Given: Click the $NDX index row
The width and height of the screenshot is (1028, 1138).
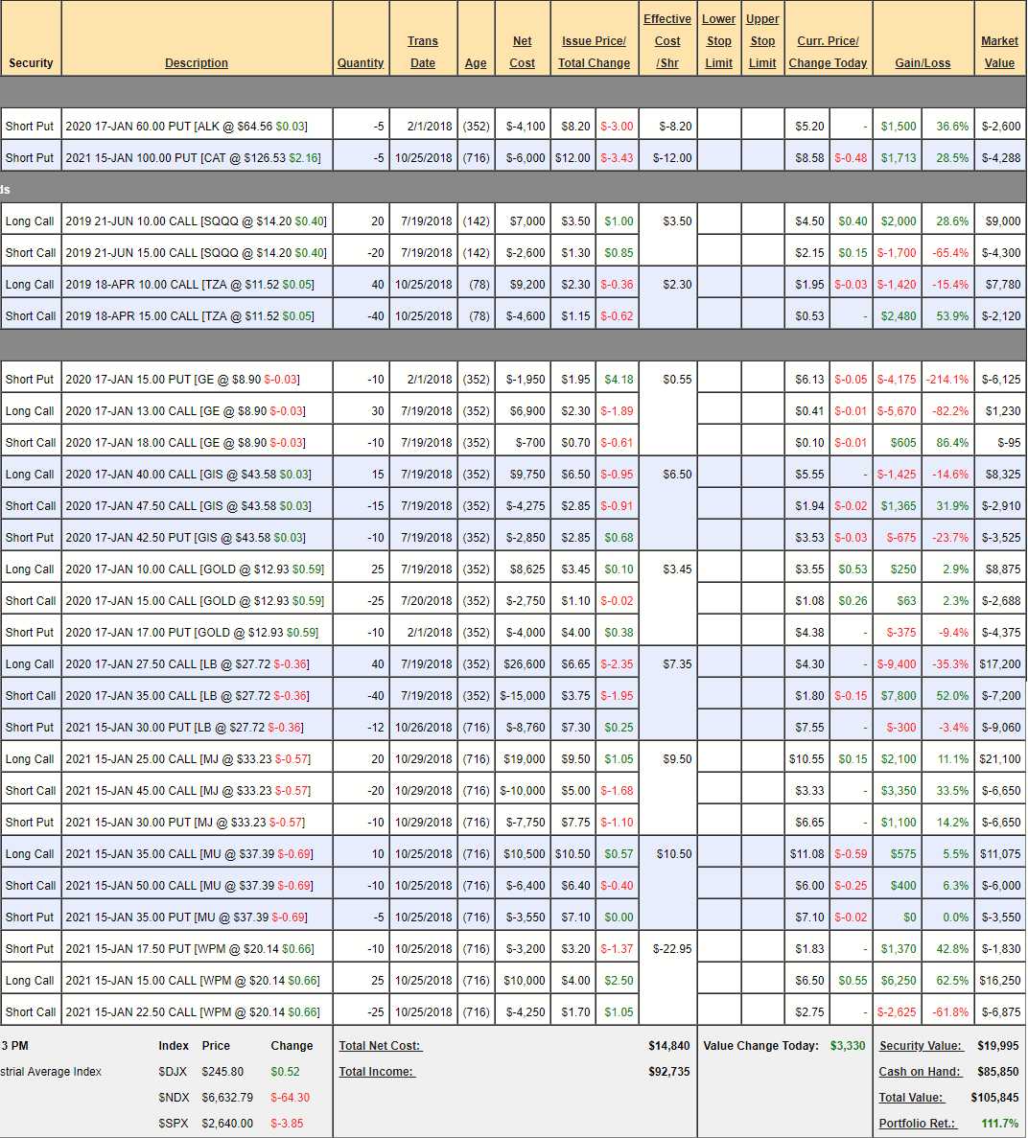Looking at the screenshot, I should coord(233,1098).
